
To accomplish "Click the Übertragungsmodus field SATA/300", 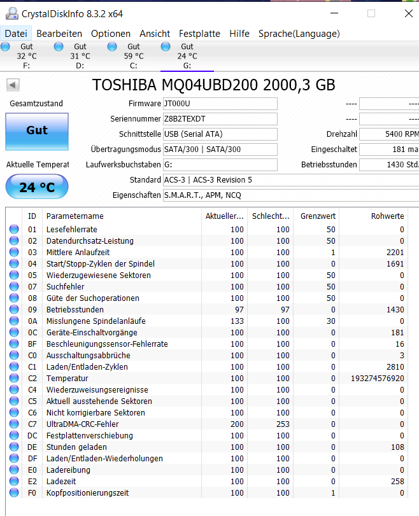I will (220, 150).
